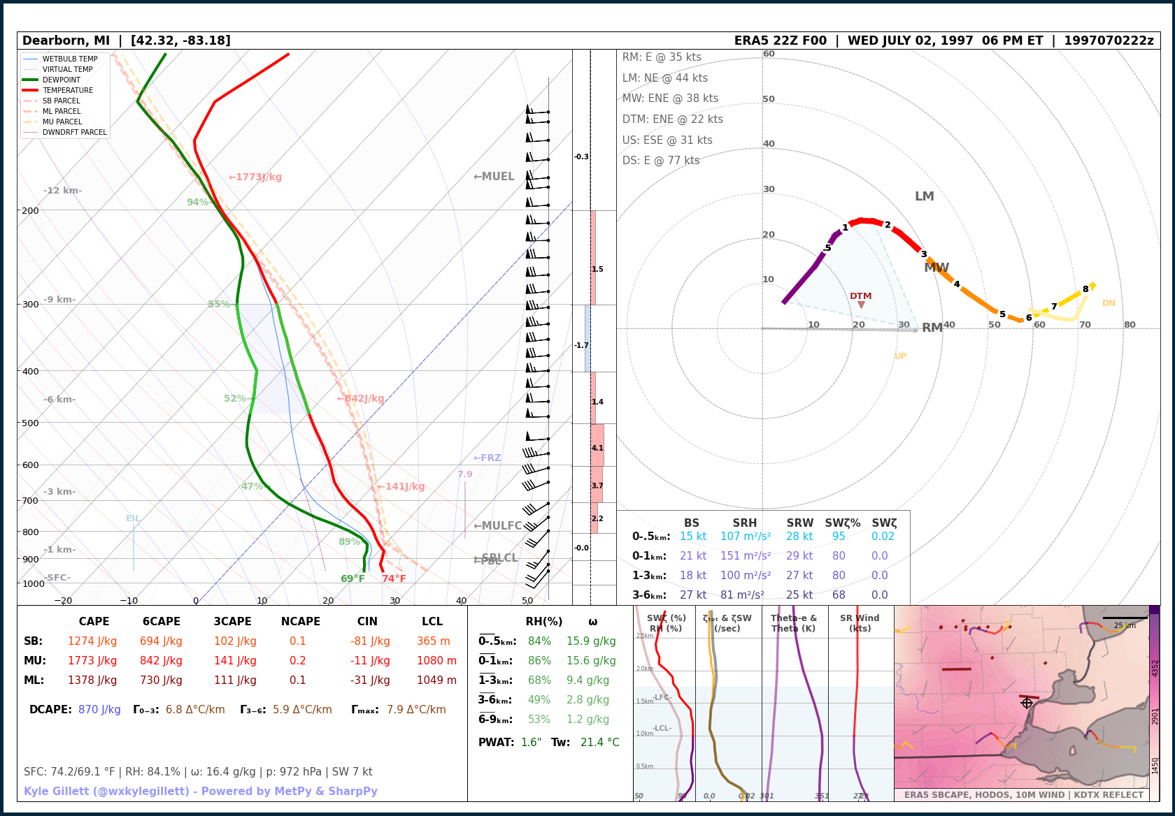Click the MUEL arrow label on the skew-T
Screen dimensions: 1175x816
pos(494,177)
